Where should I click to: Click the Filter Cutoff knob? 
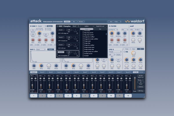(x=112, y=33)
